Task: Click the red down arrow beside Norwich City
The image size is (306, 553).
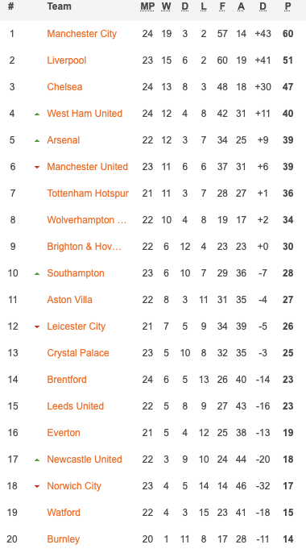Action: pos(37,486)
